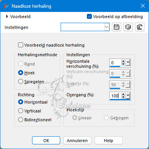This screenshot has height=149, width=149.
Task: Click the Help button
Action: 108,141
